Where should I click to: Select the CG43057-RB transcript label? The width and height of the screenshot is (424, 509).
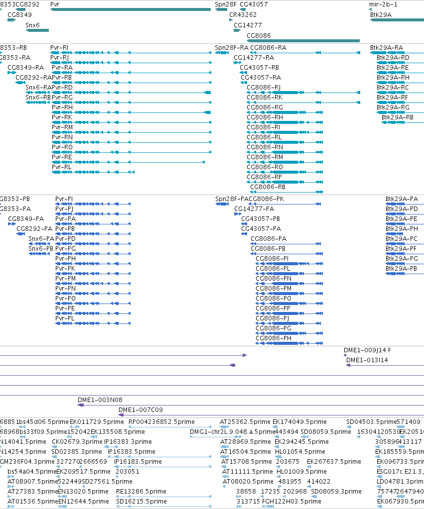pos(260,68)
